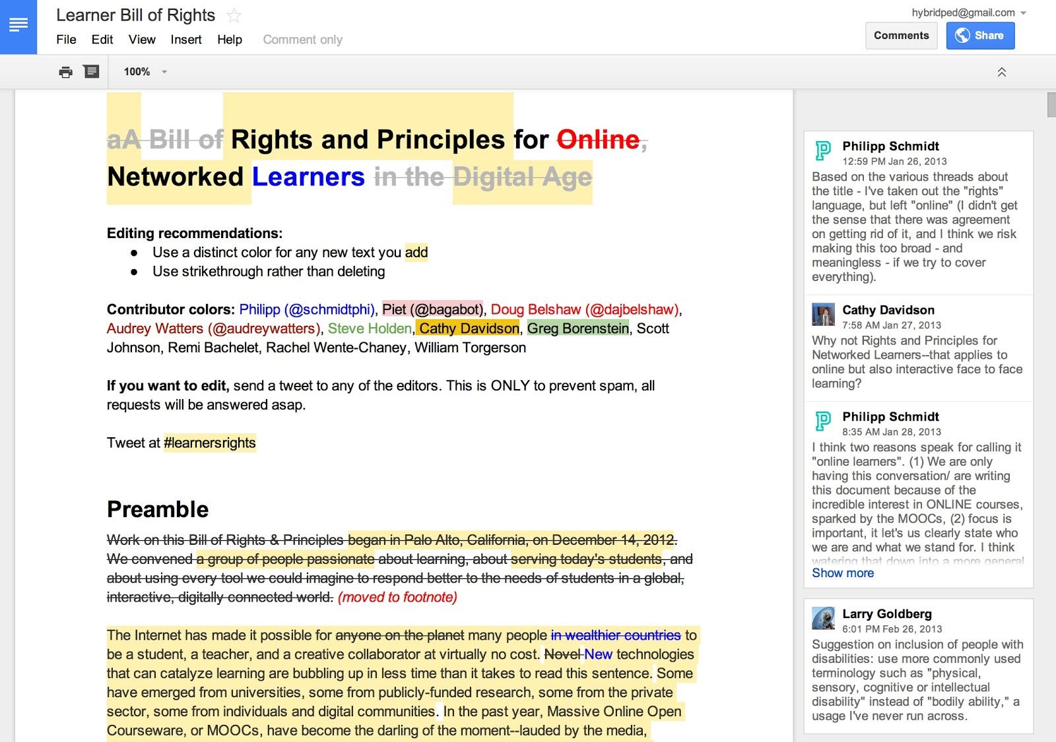Click highlighted name Cathy Davidson in document

(469, 328)
